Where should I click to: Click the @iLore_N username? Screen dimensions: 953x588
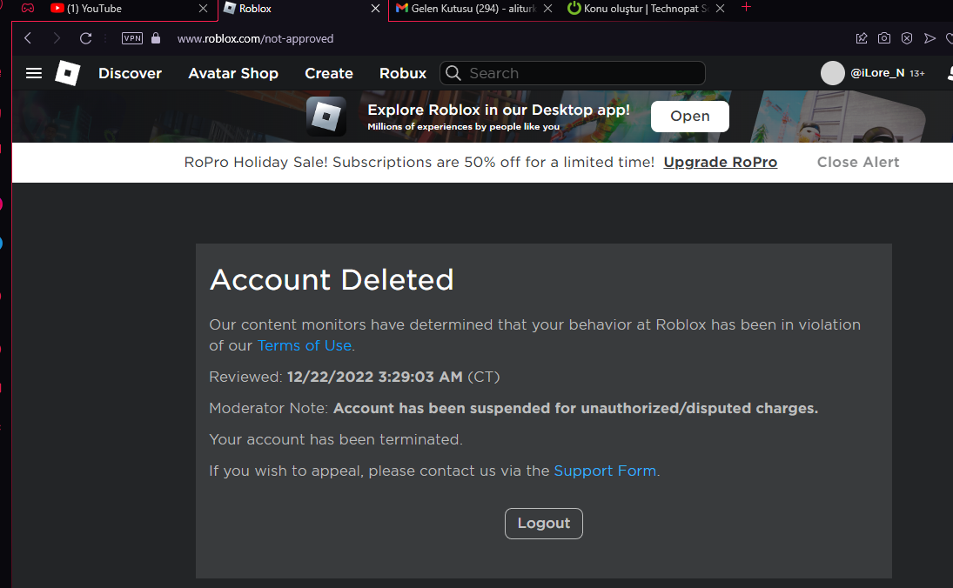tap(877, 73)
